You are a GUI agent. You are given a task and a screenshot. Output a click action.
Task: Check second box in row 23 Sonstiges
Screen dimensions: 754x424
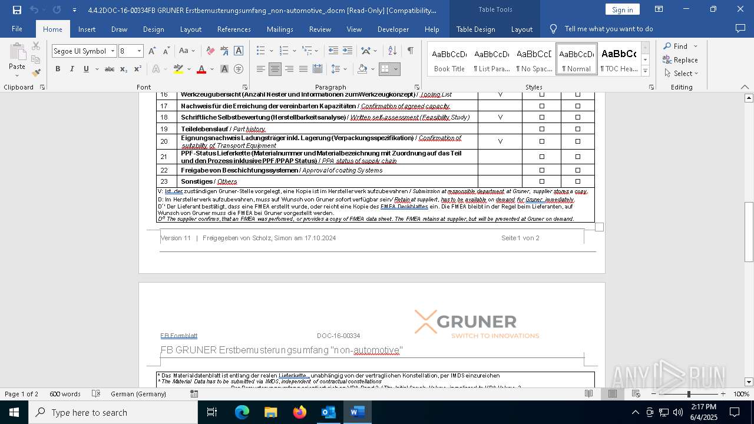[x=578, y=181]
